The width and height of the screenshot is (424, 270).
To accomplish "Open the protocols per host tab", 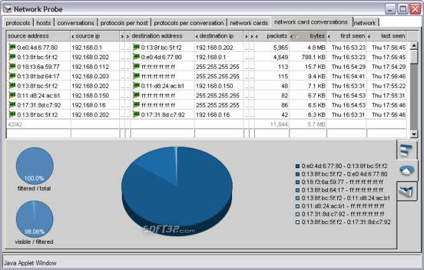I will (124, 23).
